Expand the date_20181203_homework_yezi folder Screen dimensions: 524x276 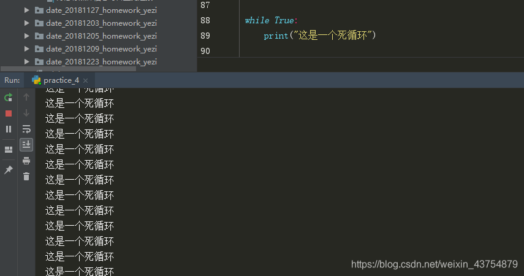[27, 23]
